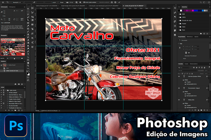Open the search icon at top right
This screenshot has height=140, width=211.
point(200,2)
